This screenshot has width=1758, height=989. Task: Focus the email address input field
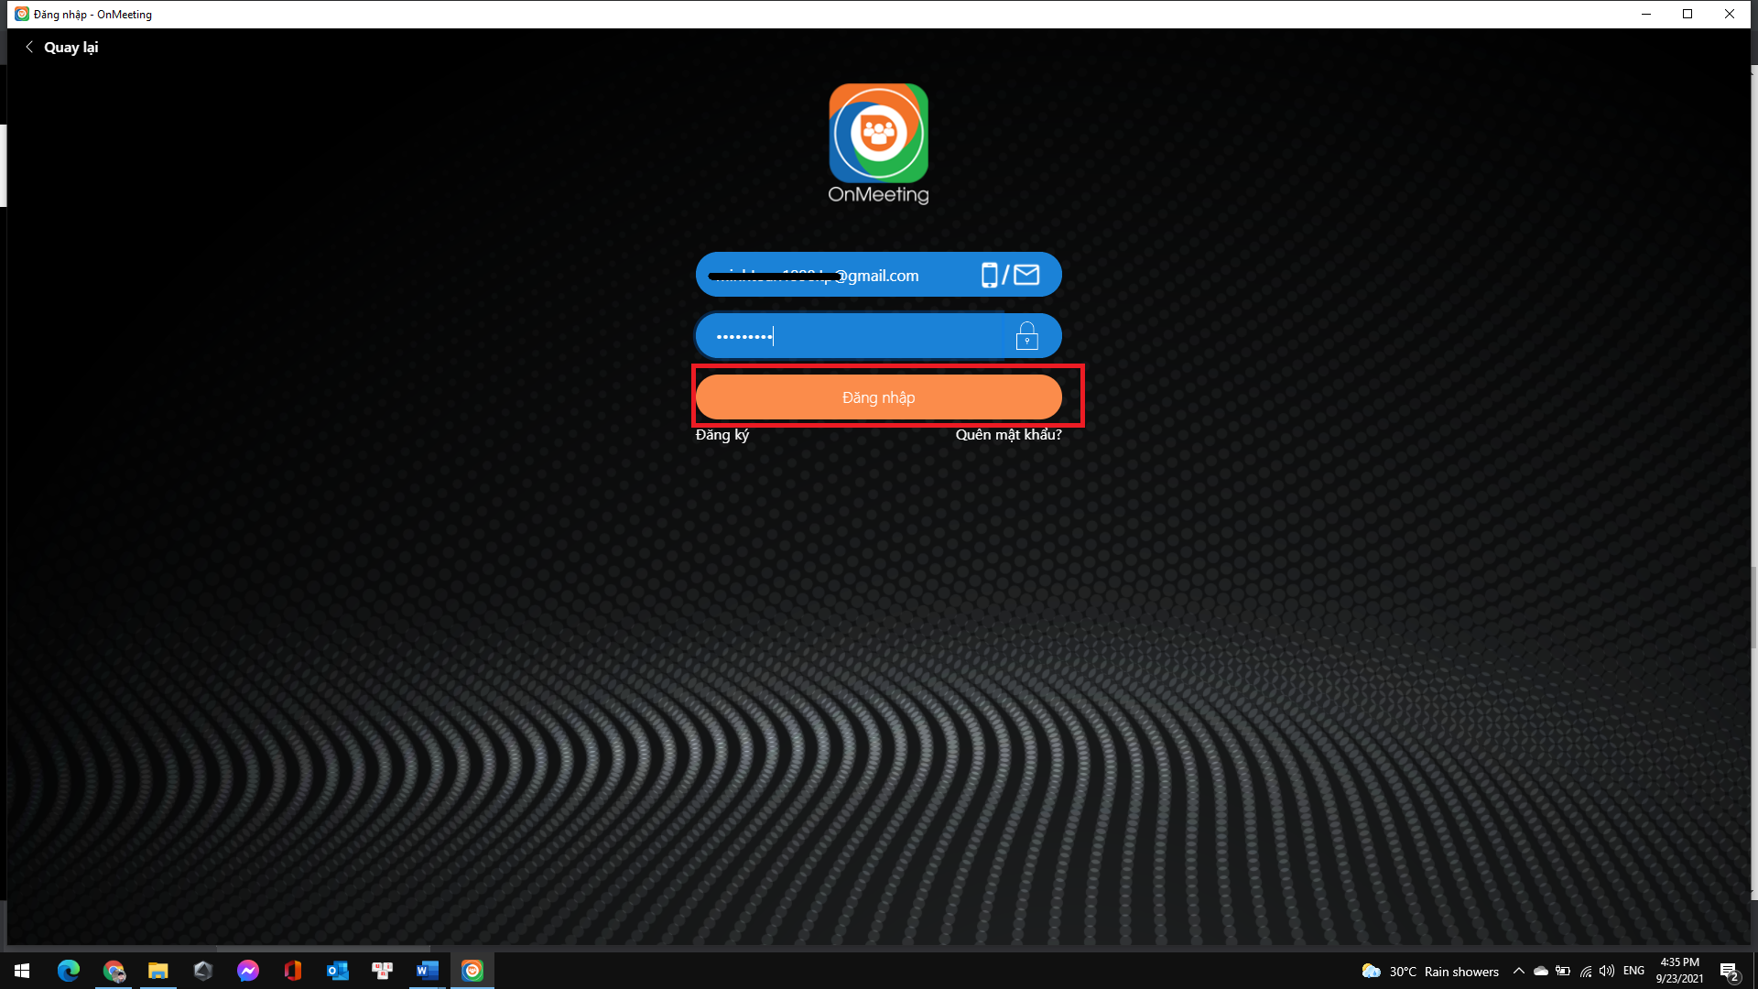tap(878, 275)
